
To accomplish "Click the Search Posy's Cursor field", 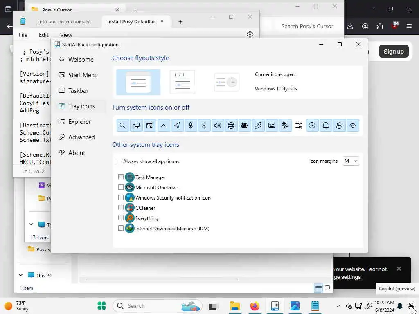I will coord(307,26).
